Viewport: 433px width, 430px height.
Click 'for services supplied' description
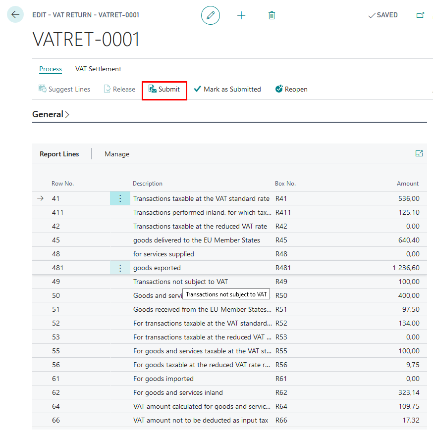coord(163,254)
